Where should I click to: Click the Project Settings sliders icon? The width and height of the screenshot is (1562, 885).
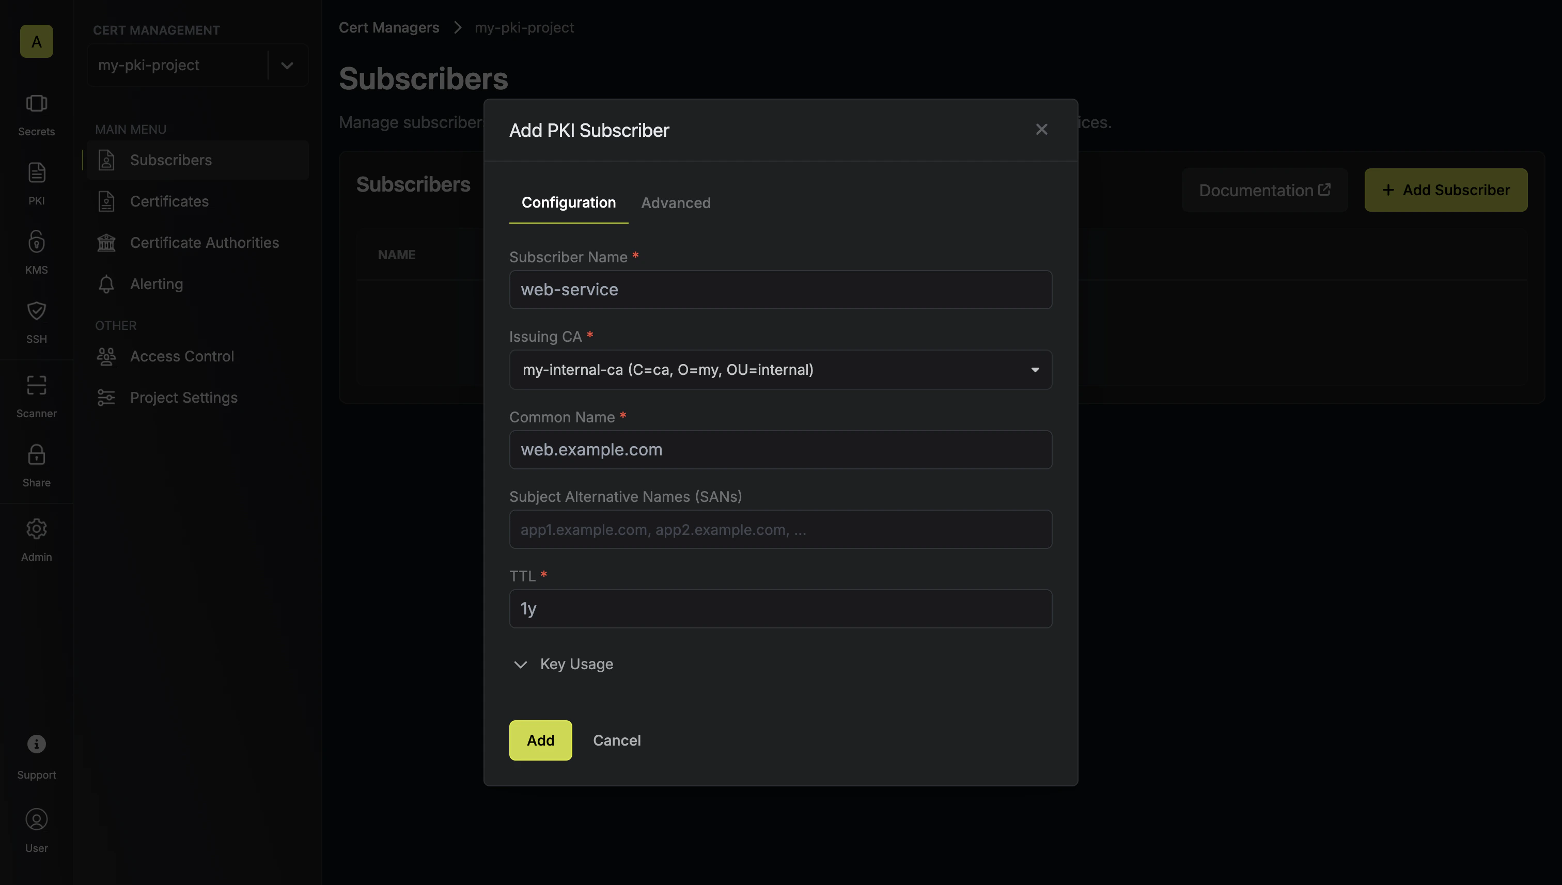(106, 398)
